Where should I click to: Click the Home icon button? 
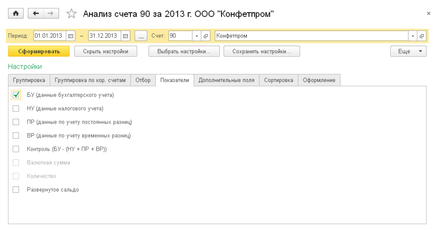point(16,14)
